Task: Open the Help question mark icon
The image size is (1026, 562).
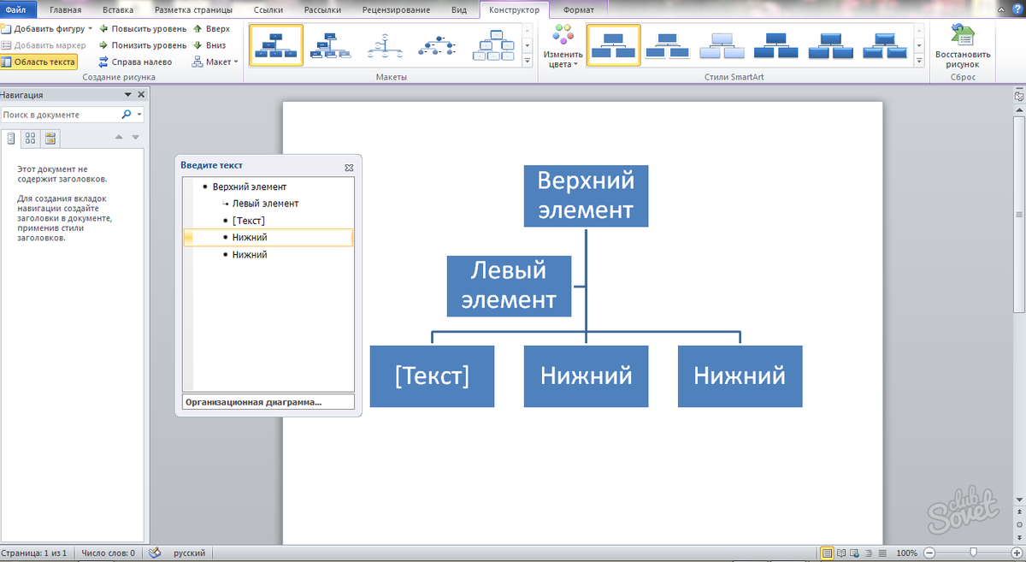Action: coord(1018,10)
